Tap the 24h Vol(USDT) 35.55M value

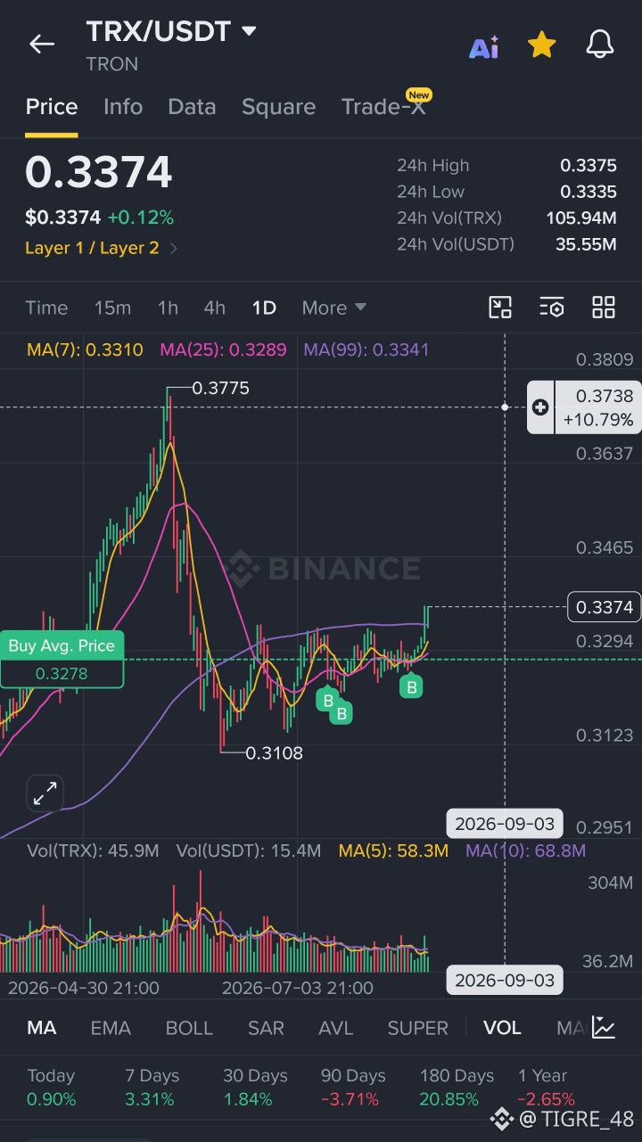[x=586, y=244]
